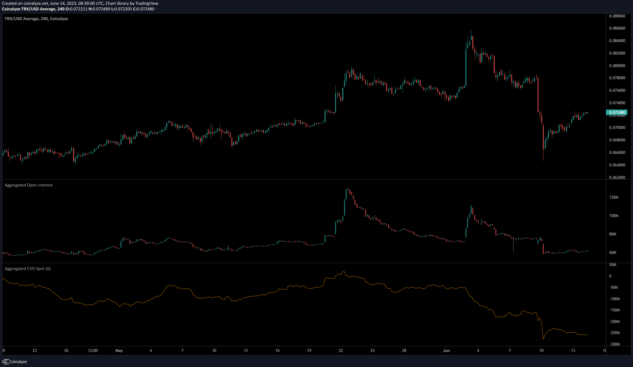Click the Coinalyze watermark text

(x=18, y=362)
